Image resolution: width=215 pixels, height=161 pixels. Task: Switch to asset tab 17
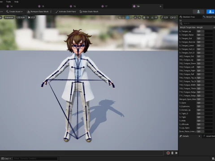pos(104,6)
